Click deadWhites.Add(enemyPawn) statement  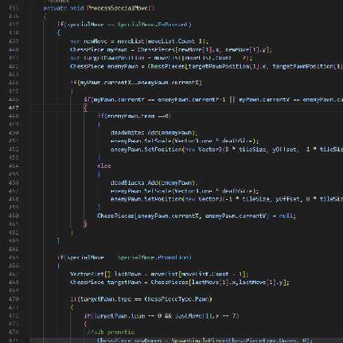[x=154, y=133]
